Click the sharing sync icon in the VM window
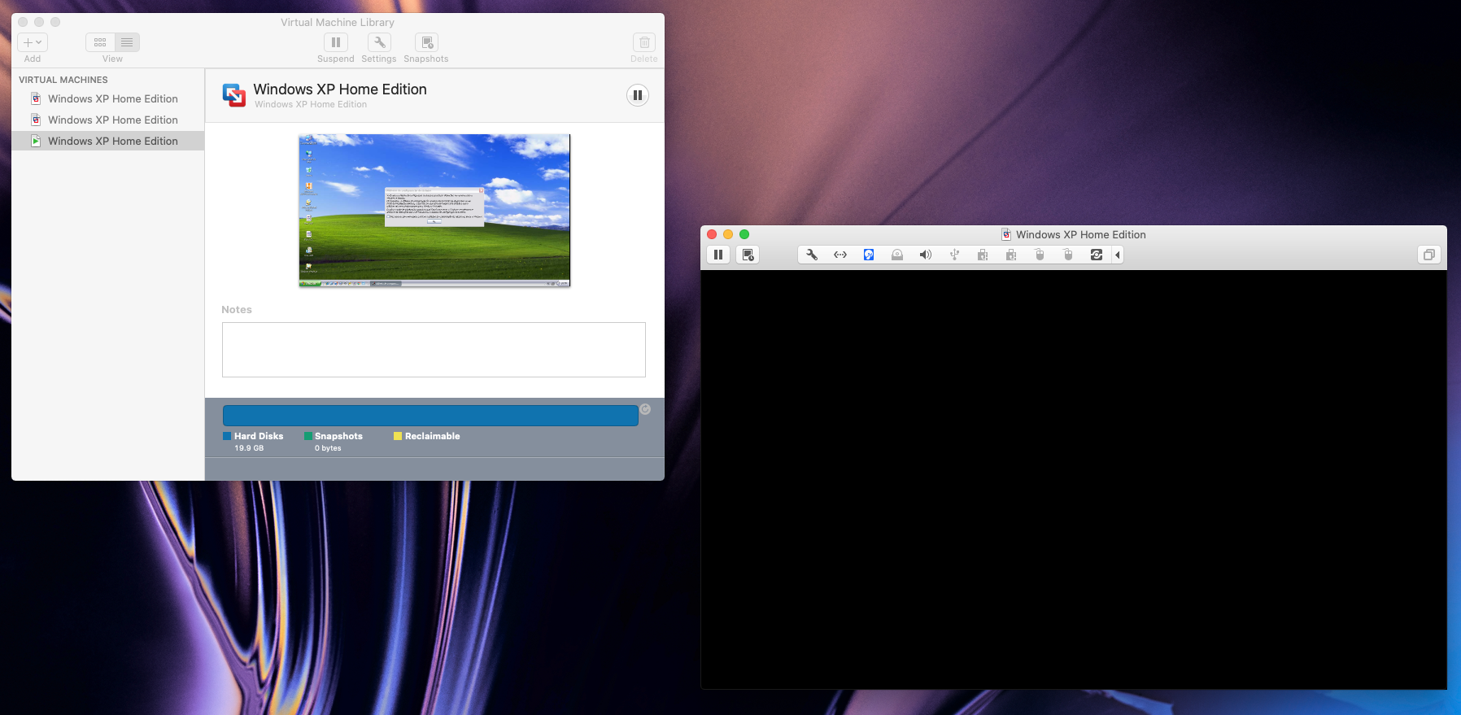Image resolution: width=1461 pixels, height=715 pixels. click(1097, 255)
